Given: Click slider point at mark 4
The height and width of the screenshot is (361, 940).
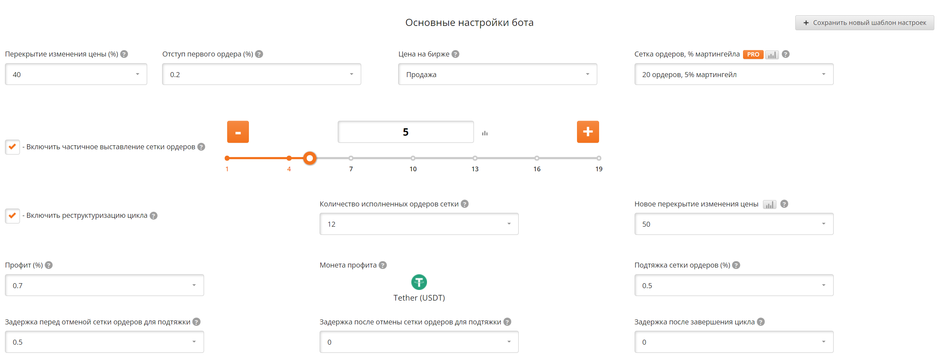Looking at the screenshot, I should [x=289, y=158].
